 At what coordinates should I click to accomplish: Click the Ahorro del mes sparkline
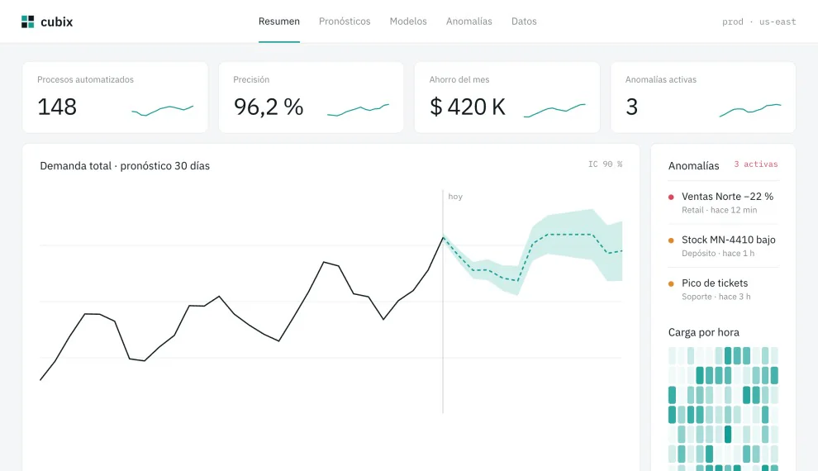[554, 110]
